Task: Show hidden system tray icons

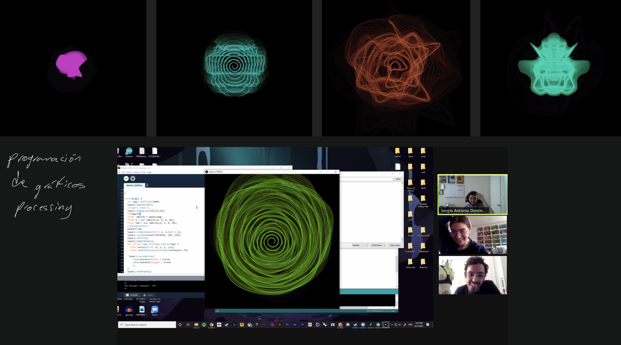Action: click(x=392, y=325)
